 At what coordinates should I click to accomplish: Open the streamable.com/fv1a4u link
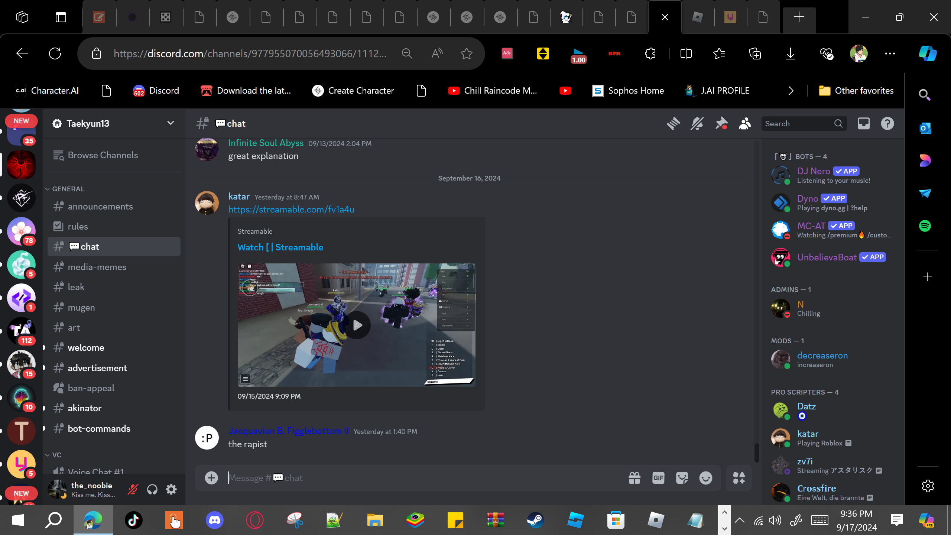(x=291, y=210)
